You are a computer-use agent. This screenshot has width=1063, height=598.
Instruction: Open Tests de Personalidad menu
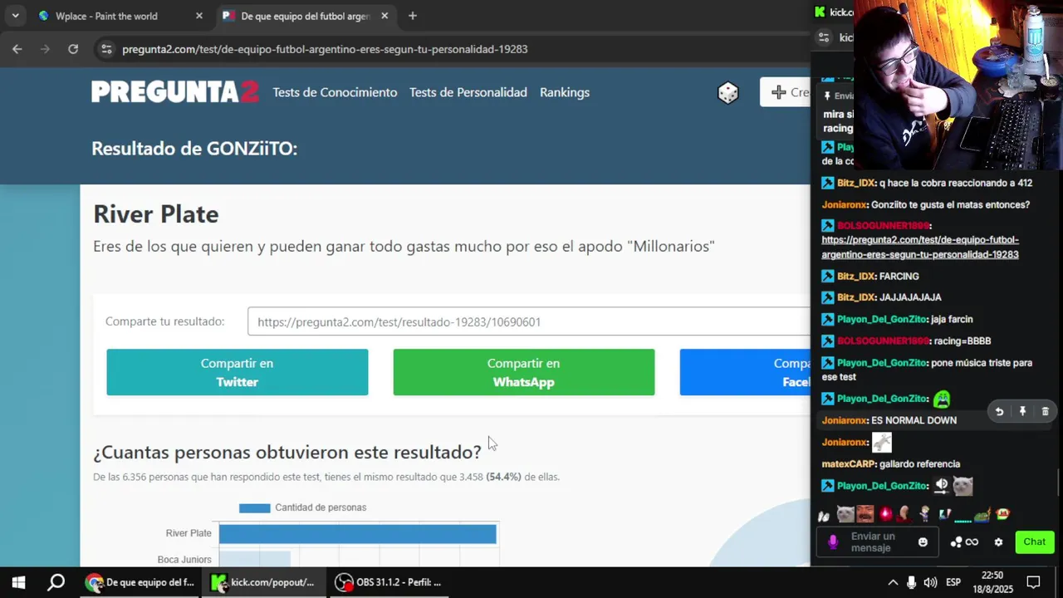(468, 92)
